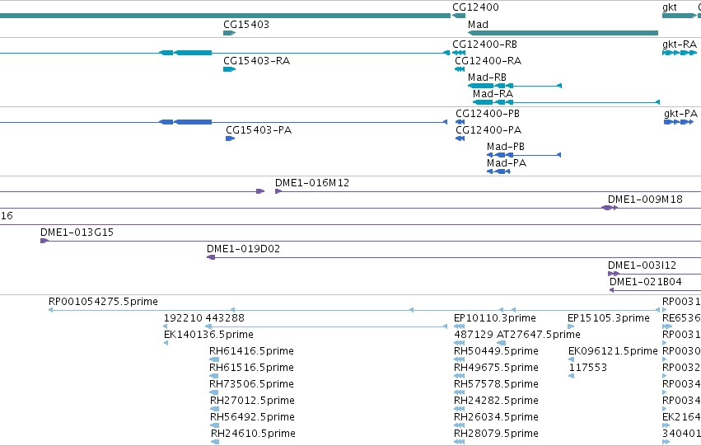This screenshot has height=446, width=701.
Task: Select the Mad gene bar
Action: pyautogui.click(x=563, y=33)
